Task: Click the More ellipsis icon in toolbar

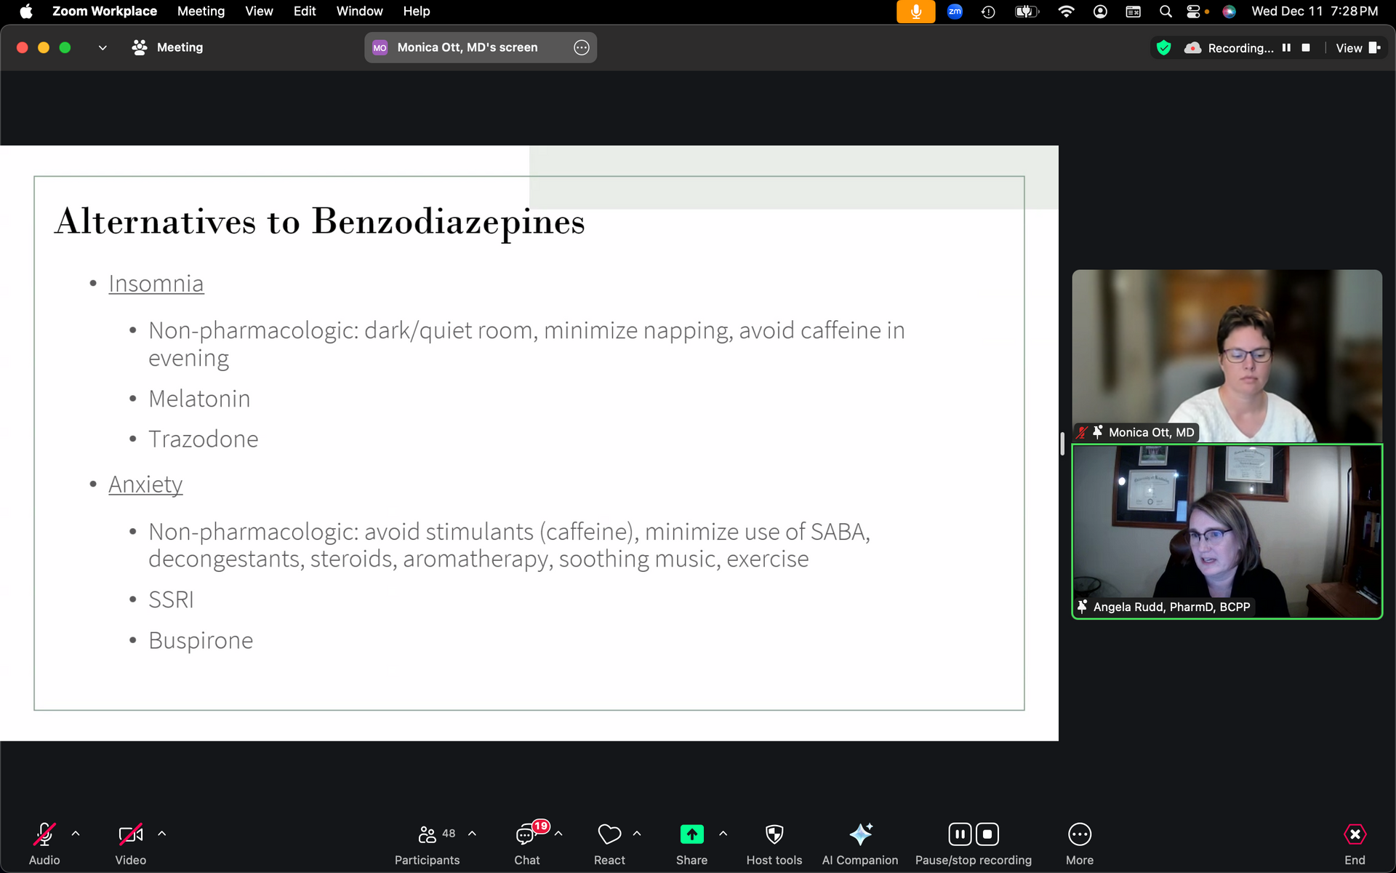Action: point(1079,834)
